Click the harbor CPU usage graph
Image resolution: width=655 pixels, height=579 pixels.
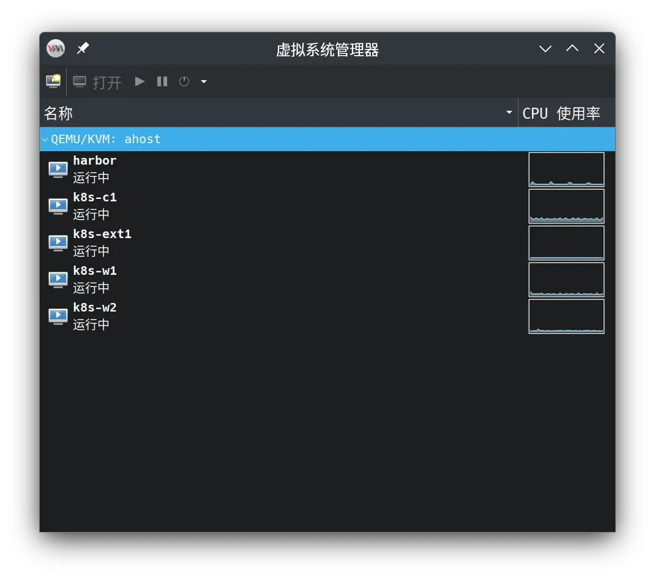566,170
